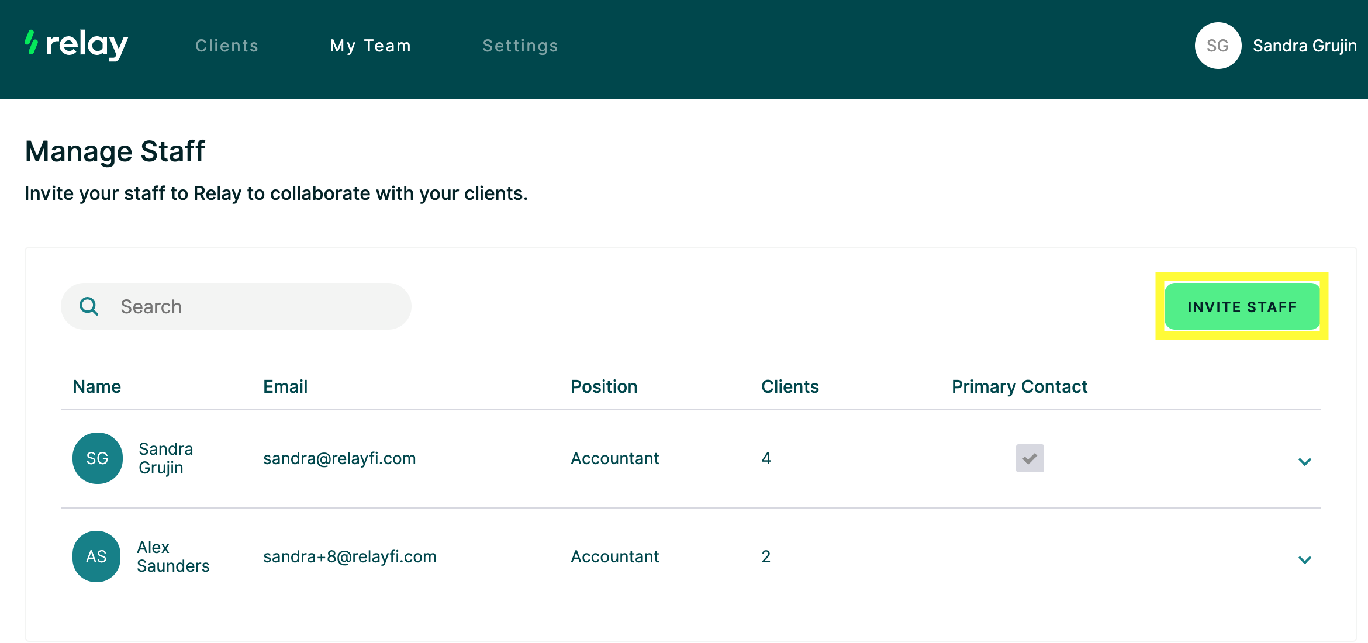Click Sandra Grujin's Accountant position cell
1368x643 pixels.
point(615,458)
